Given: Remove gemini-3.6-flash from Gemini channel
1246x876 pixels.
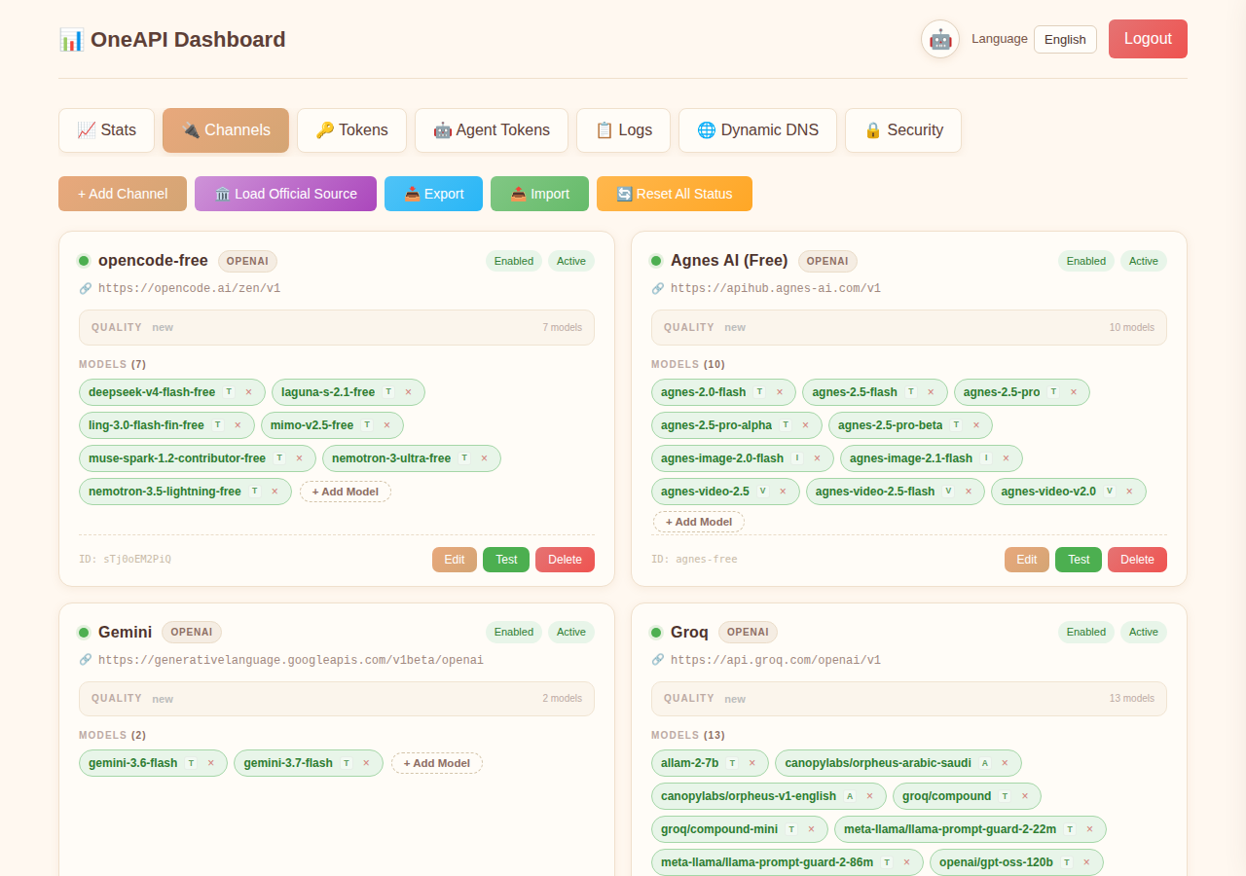Looking at the screenshot, I should tap(210, 763).
